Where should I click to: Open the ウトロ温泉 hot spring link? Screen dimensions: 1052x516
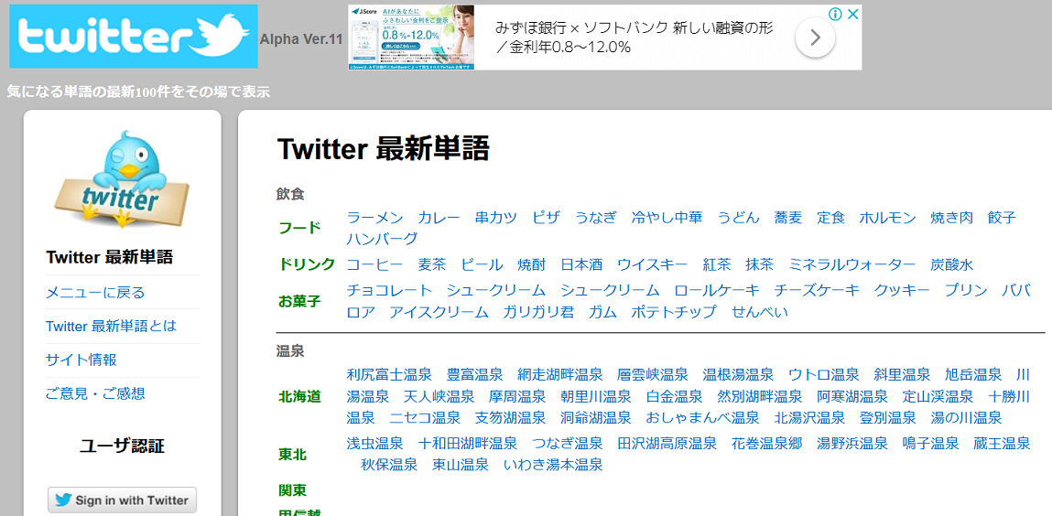(824, 374)
